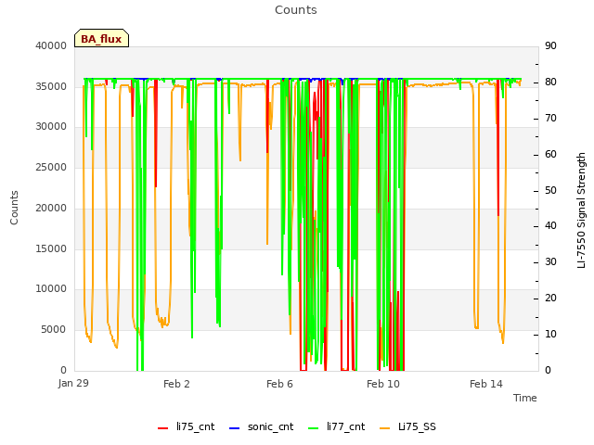Image resolution: width=594 pixels, height=445 pixels.
Task: Click the 'LI-7550 Signal Strength' axis title
Action: pyautogui.click(x=581, y=210)
